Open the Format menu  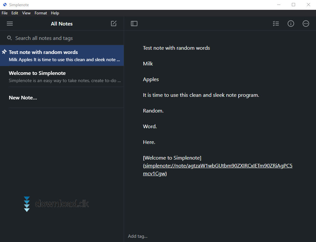(x=41, y=13)
